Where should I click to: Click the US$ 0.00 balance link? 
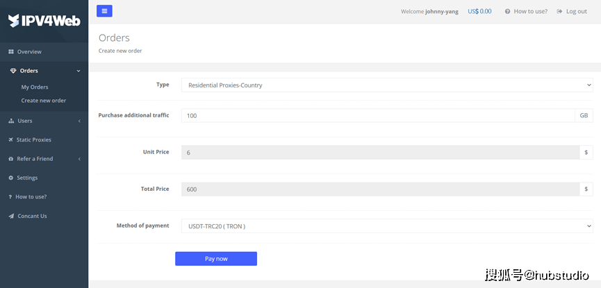479,11
